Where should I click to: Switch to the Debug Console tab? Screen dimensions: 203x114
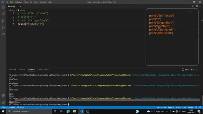coord(44,70)
